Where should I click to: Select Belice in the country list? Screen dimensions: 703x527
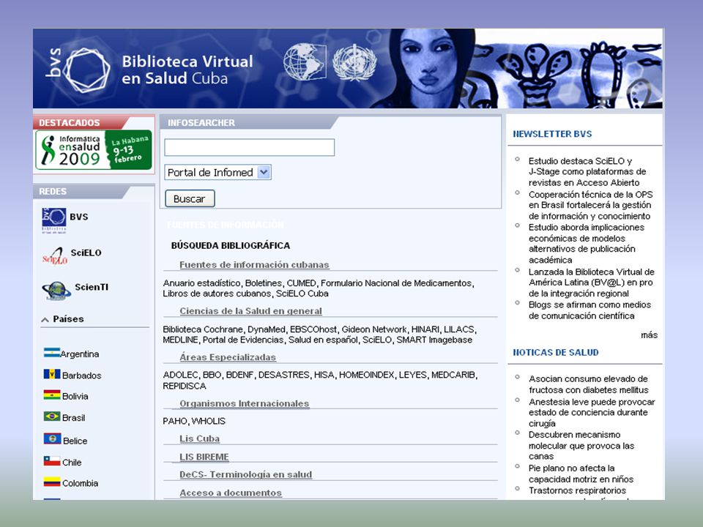pyautogui.click(x=75, y=441)
